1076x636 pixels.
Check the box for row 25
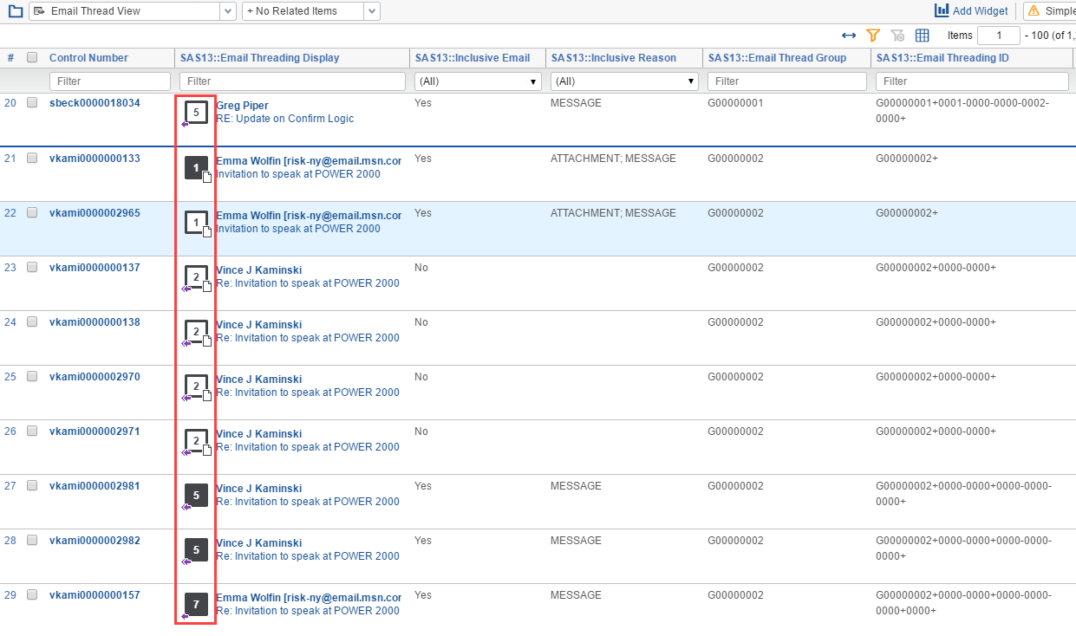32,376
